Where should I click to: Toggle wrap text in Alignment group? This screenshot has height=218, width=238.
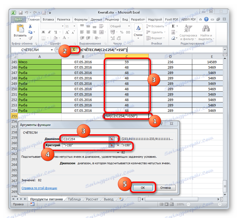[x=101, y=26]
